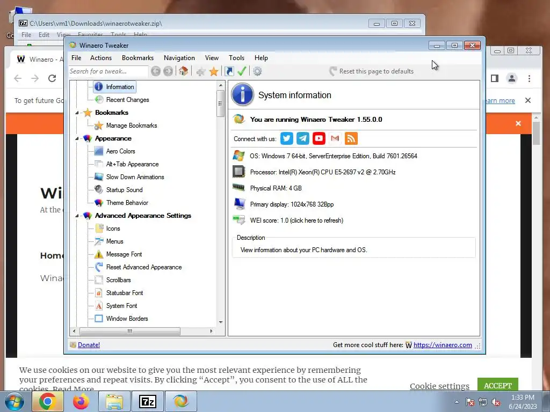The width and height of the screenshot is (550, 412).
Task: Open the Telegram social icon
Action: tap(303, 138)
